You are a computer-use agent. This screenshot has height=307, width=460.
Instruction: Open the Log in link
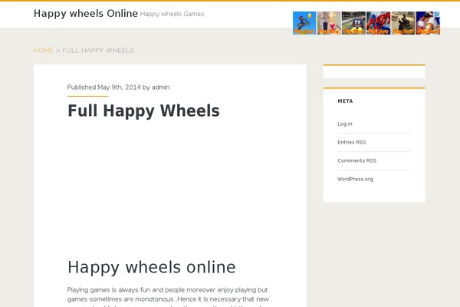click(345, 124)
